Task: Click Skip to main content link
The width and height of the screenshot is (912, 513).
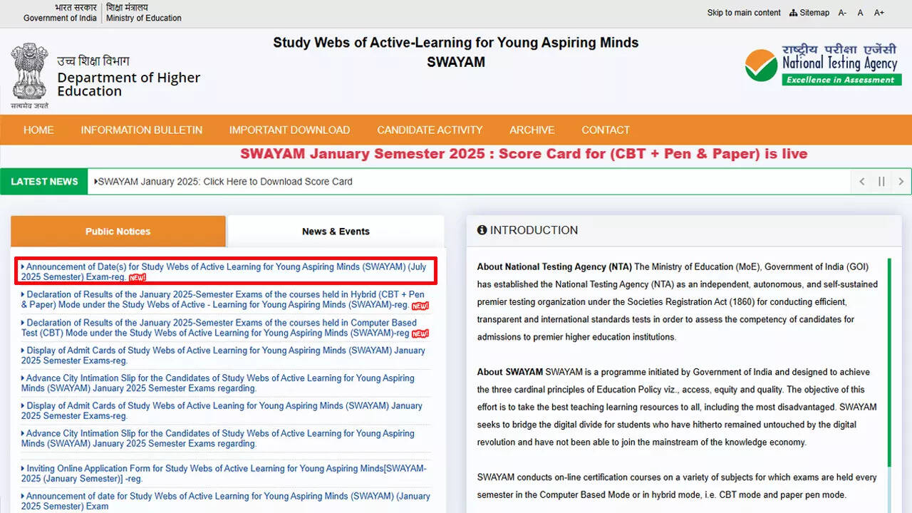Action: (x=744, y=13)
